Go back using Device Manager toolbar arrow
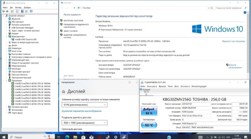 (3, 11)
